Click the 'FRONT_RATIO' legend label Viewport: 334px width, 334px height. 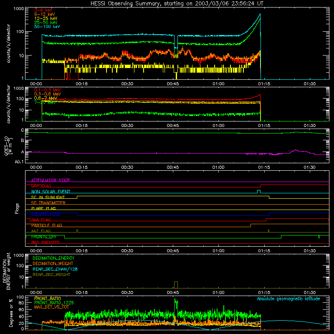coord(48,299)
